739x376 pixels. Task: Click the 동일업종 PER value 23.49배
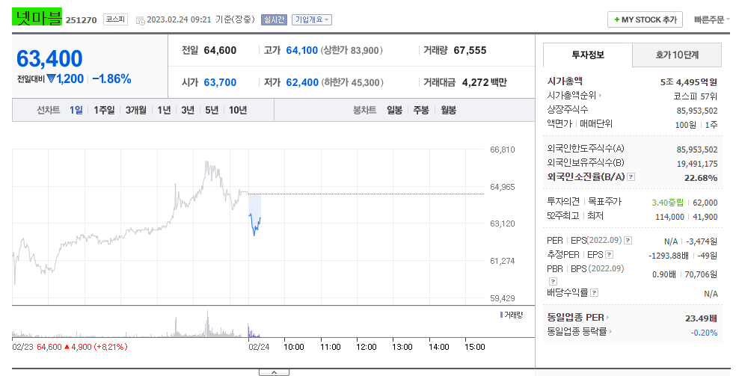702,318
